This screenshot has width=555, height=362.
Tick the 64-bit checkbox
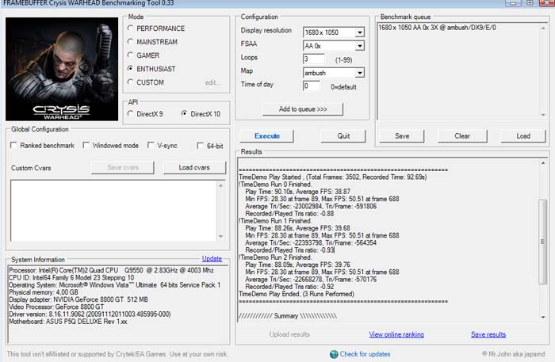200,146
